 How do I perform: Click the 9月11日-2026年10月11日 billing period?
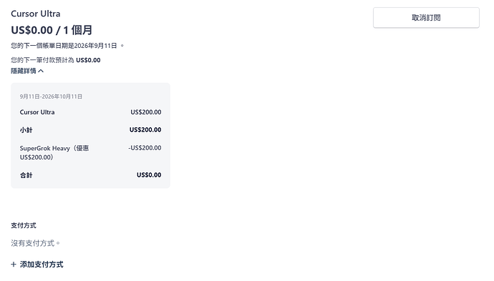click(51, 97)
